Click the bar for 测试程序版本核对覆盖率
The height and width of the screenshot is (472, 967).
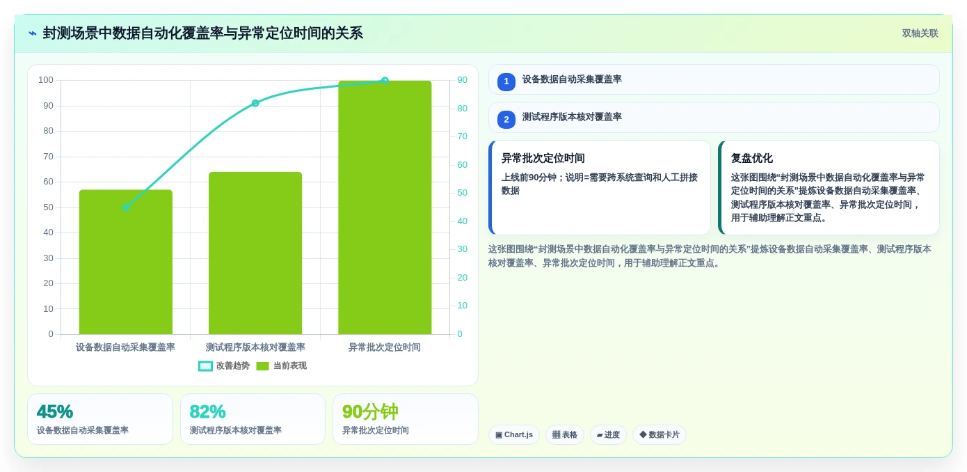tap(255, 253)
